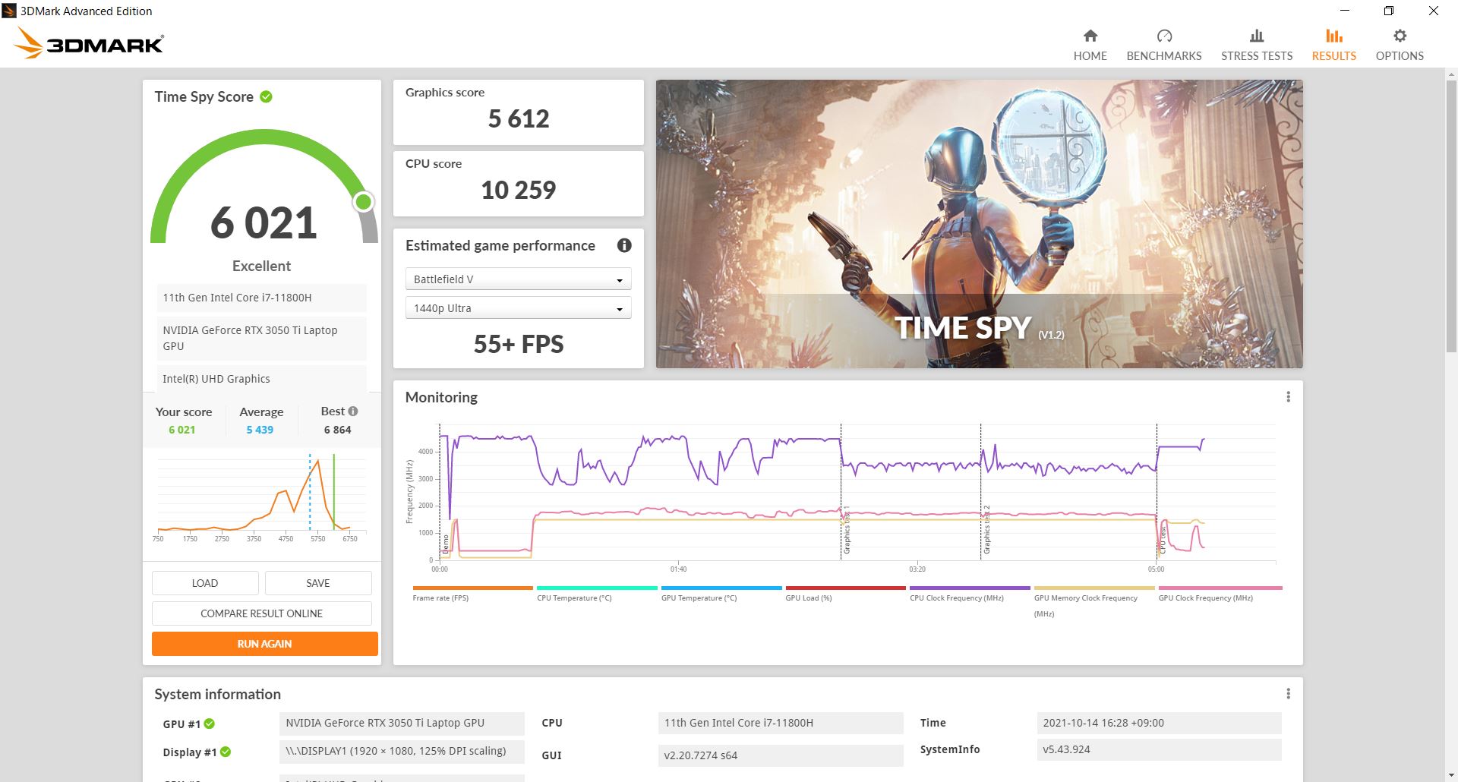Image resolution: width=1458 pixels, height=782 pixels.
Task: Expand the 1440p Ultra resolution dropdown
Action: click(x=518, y=308)
